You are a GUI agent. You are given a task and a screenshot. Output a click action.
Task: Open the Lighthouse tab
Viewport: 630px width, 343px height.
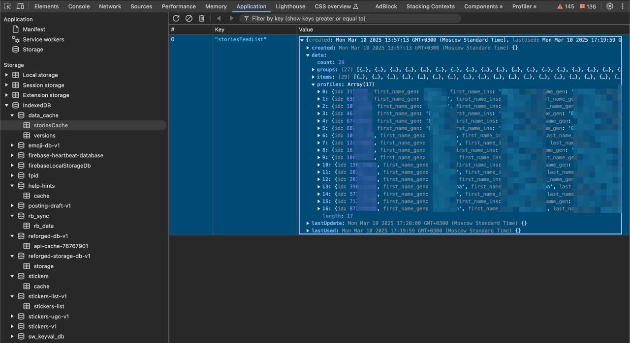290,6
